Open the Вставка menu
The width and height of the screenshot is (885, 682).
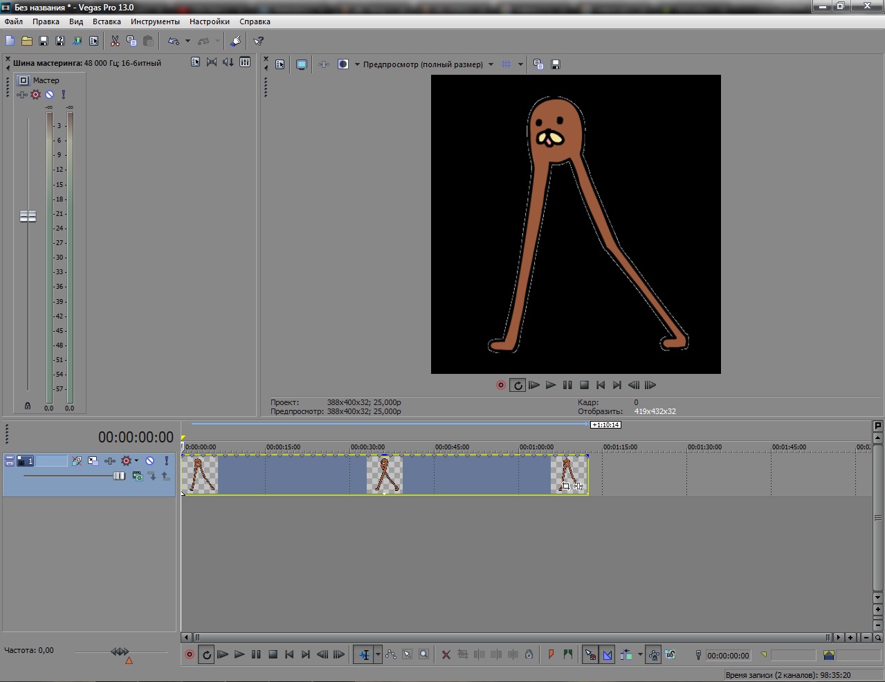[107, 21]
